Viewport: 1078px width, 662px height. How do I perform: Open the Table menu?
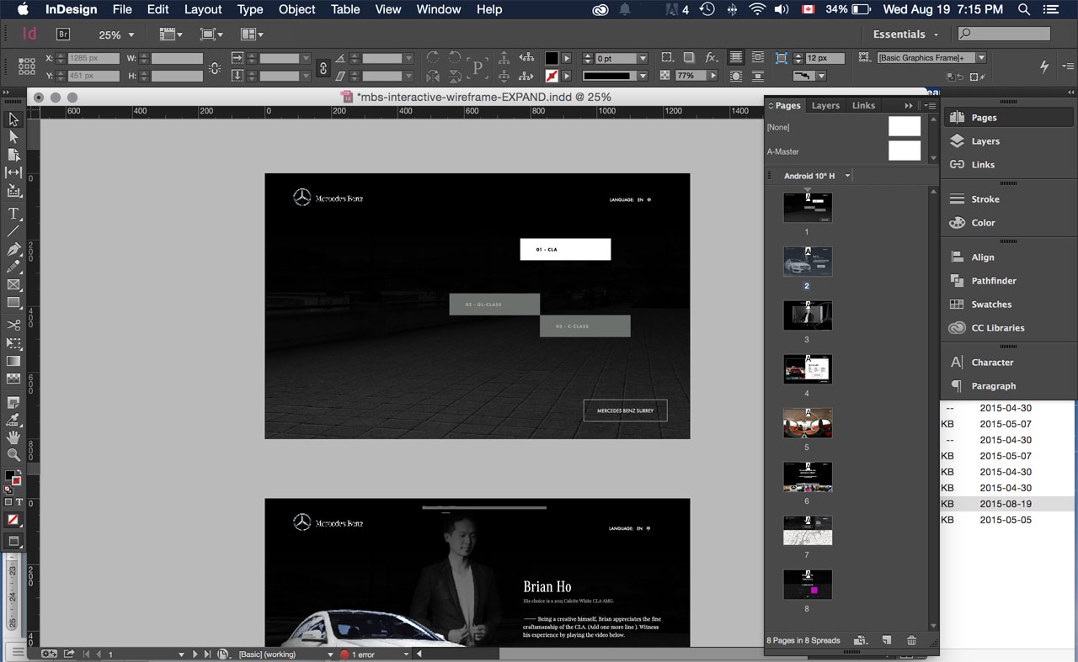pyautogui.click(x=345, y=9)
